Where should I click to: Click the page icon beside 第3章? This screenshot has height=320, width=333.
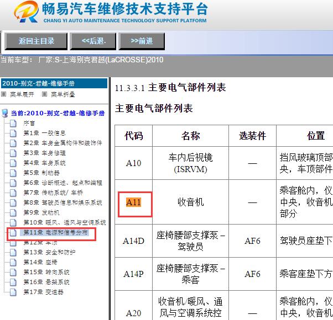pyautogui.click(x=13, y=153)
